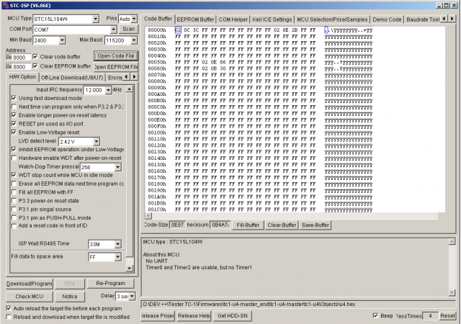Click the Open EEPROM File button
Screen dimensions: 461x324
tap(116, 67)
